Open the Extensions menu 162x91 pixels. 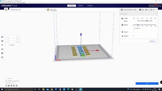point(14,3)
